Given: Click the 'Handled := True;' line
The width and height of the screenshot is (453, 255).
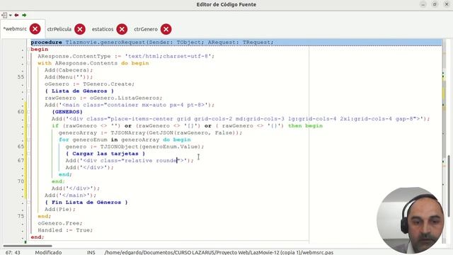Looking at the screenshot, I should 65,230.
